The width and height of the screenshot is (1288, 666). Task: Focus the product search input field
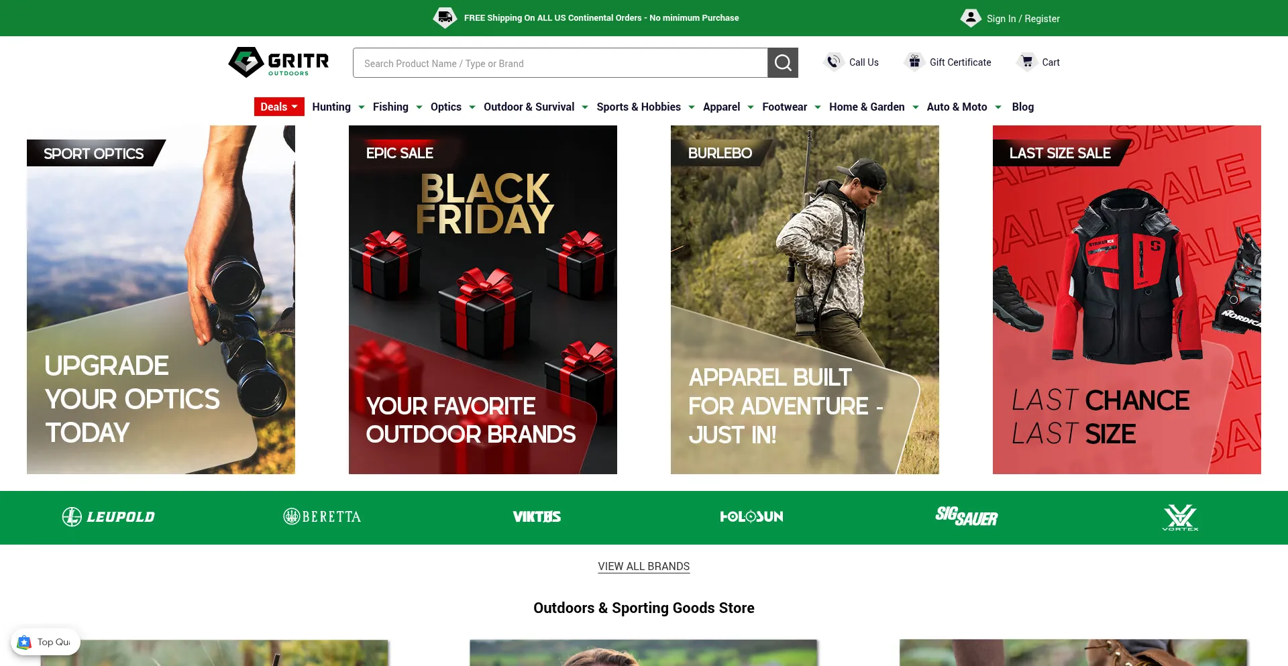coord(560,63)
